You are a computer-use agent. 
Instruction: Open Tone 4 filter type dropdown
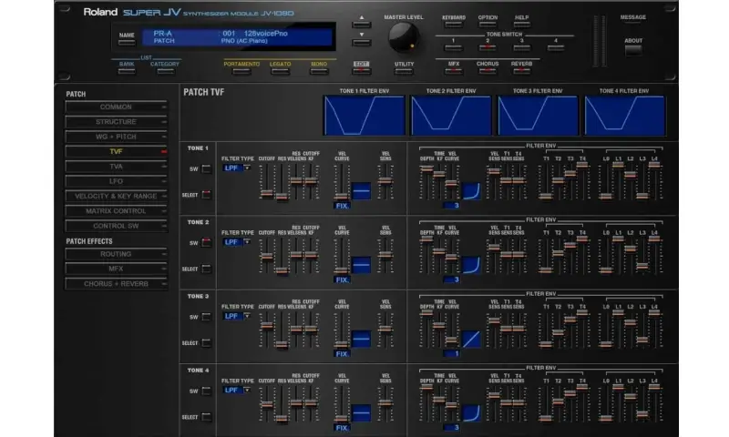pos(237,390)
